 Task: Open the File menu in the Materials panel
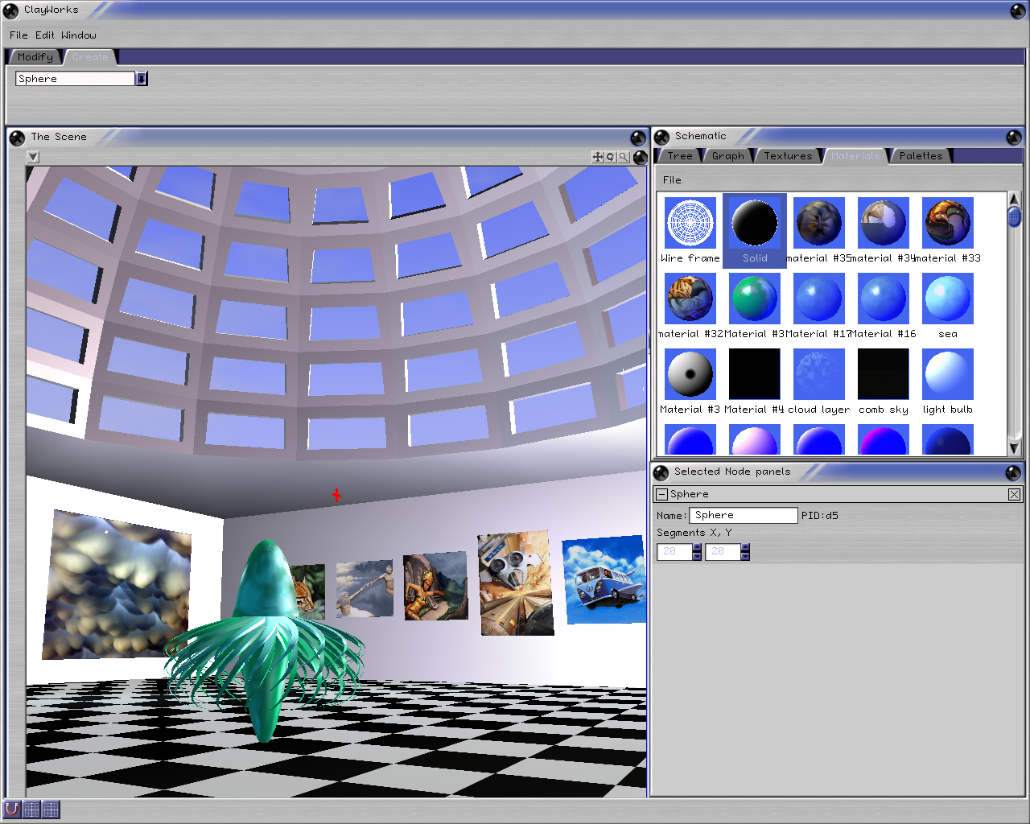point(672,180)
